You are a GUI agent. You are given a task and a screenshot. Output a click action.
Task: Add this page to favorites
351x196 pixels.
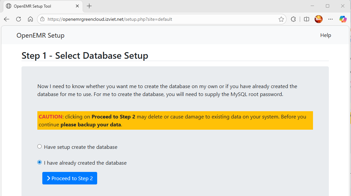coord(281,19)
